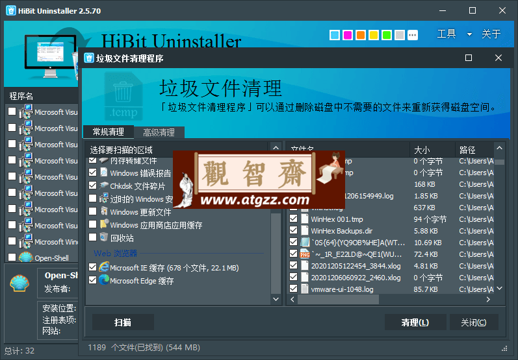Maximize the 垃圾文件清理程序 dialog
Image resolution: width=518 pixels, height=360 pixels.
tap(469, 58)
